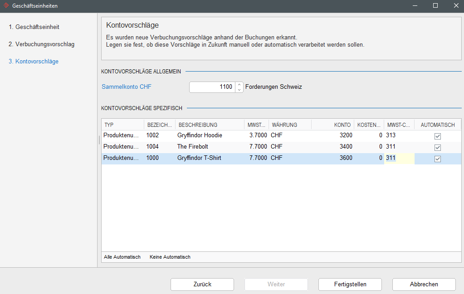464x294 pixels.
Task: Click the red app logo in title bar
Action: click(6, 5)
